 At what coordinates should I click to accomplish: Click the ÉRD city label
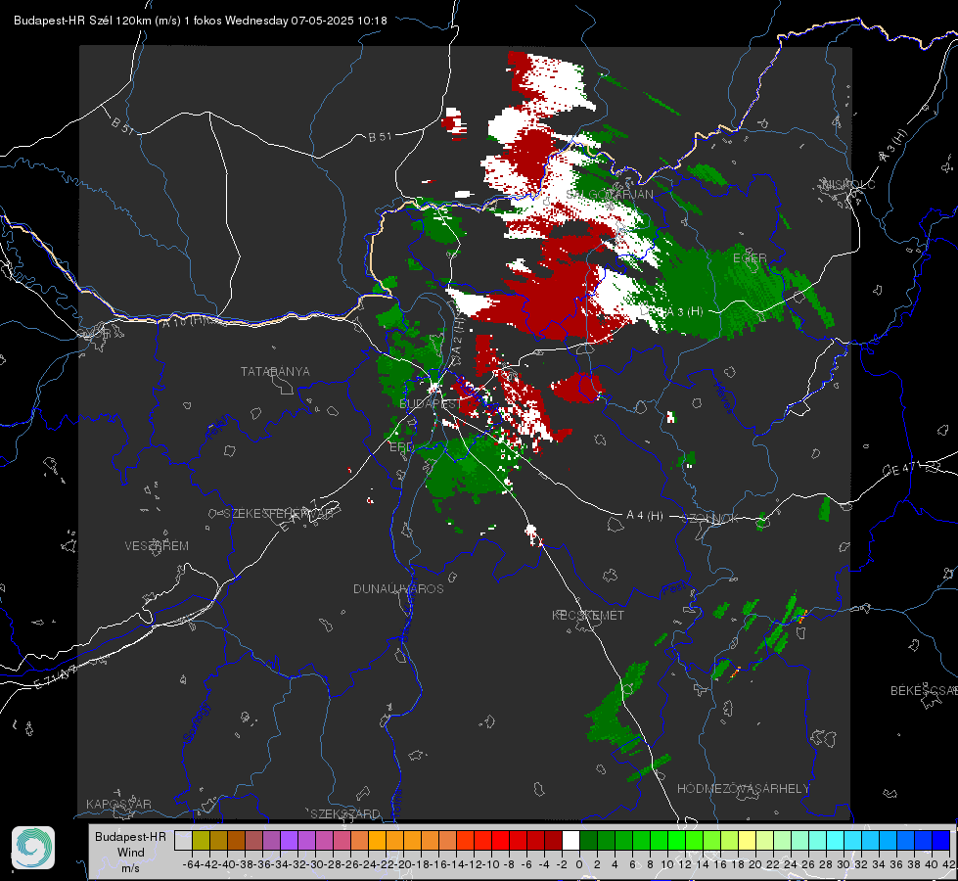point(401,447)
